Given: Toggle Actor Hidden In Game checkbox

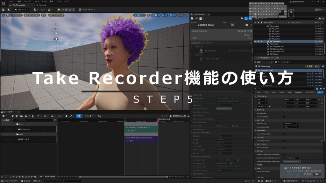Looking at the screenshot, I should [284, 141].
